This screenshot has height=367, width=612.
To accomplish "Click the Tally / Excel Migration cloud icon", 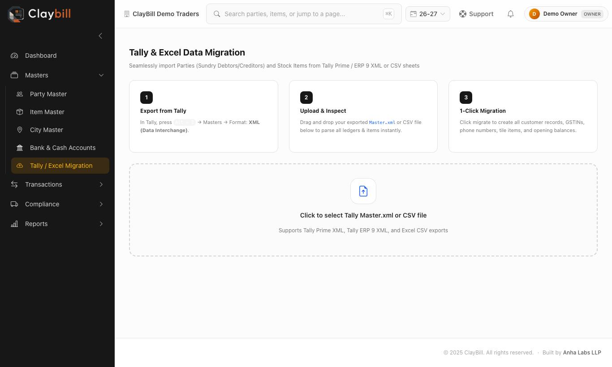I will click(x=20, y=166).
